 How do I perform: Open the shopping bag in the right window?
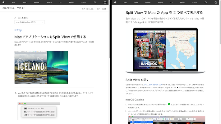[x=216, y=2]
